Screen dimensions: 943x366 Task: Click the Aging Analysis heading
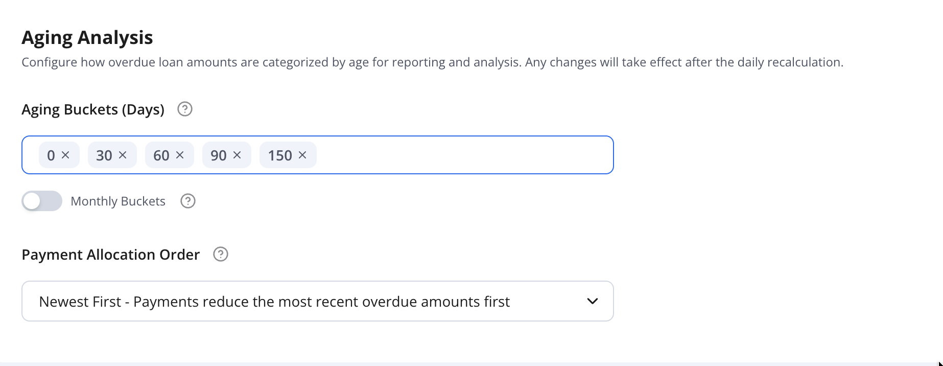(x=87, y=37)
